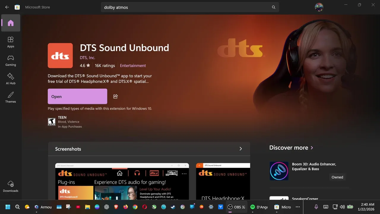Open the Snipping Tool in taskbar
The image size is (380, 214).
pos(68,207)
